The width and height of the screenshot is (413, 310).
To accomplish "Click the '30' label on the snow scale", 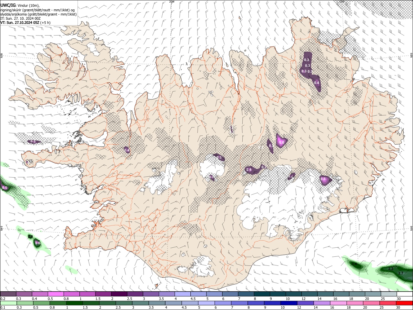I will 399,299.
